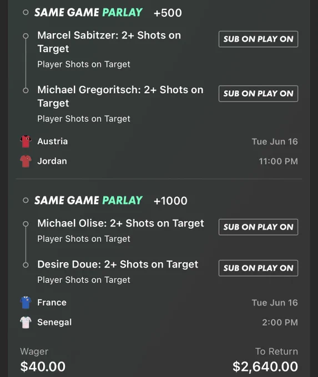Screen dimensions: 318x377
Task: Click the $40.00 Wager amount
Action: [43, 366]
